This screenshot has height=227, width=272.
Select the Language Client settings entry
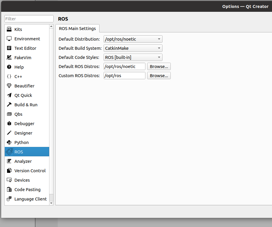pyautogui.click(x=30, y=199)
